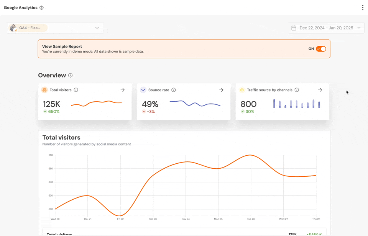Viewport: 368px width, 236px height.
Task: Open Total visitors detail via arrow
Action: [123, 90]
